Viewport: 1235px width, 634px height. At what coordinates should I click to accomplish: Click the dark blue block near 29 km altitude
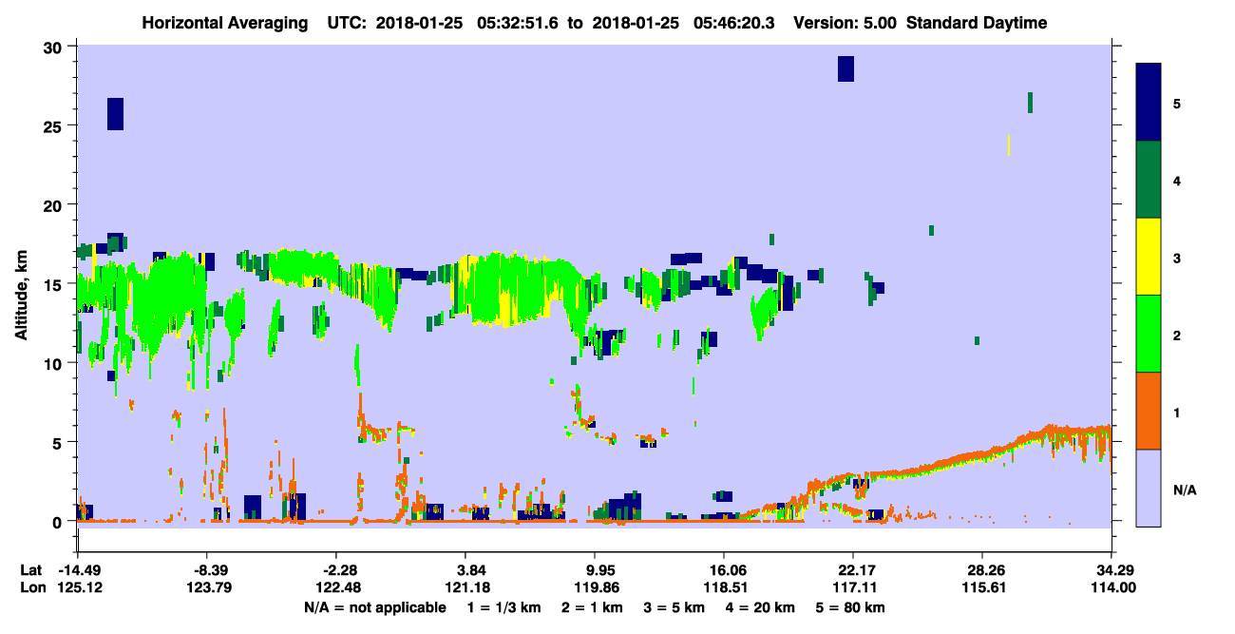[845, 68]
